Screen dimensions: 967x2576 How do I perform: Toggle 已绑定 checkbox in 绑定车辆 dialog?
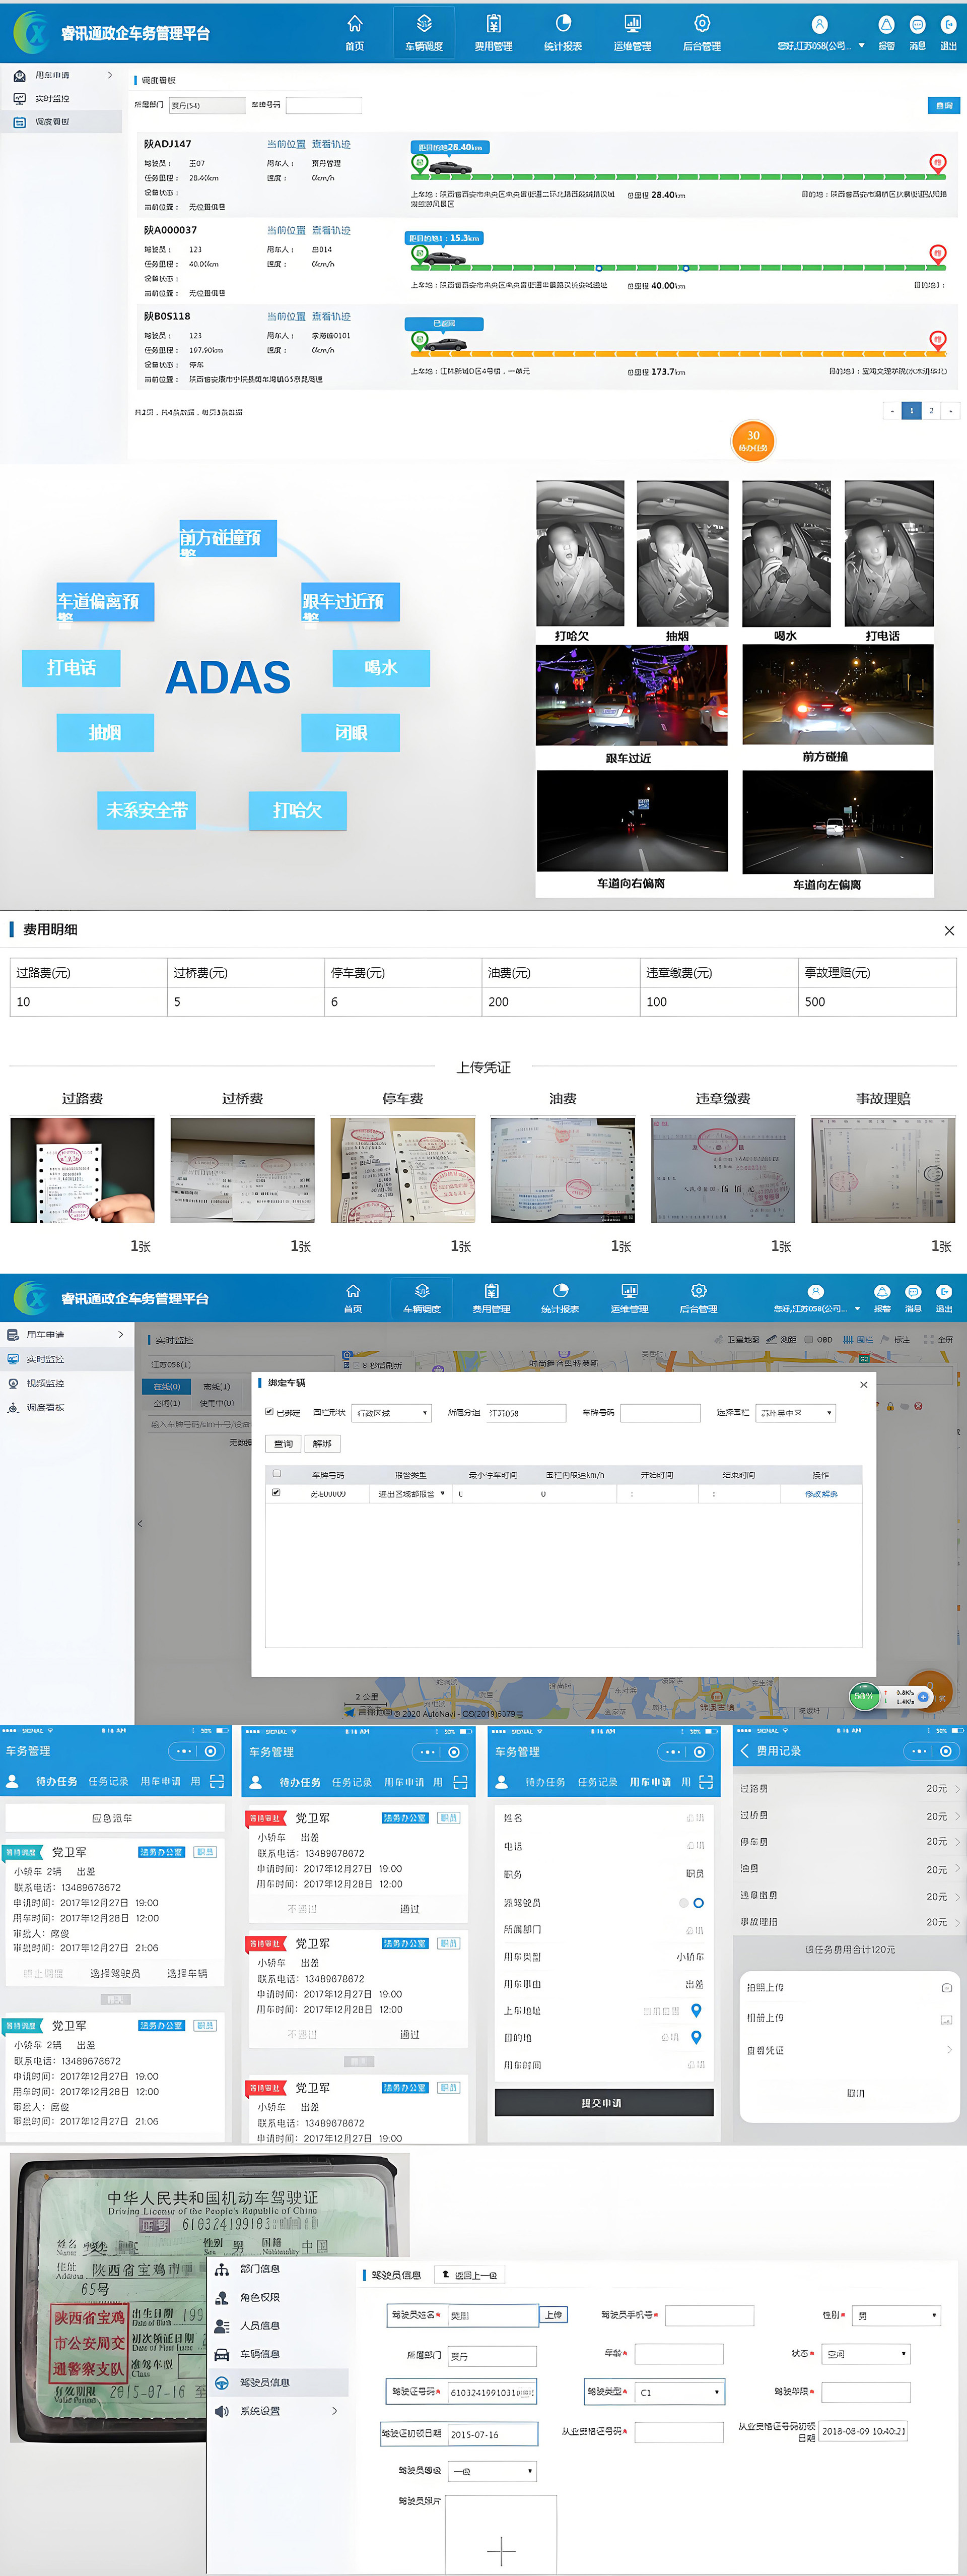[269, 1412]
